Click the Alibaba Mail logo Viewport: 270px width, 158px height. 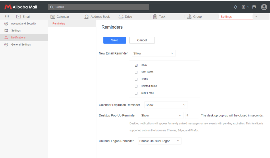[x=21, y=7]
